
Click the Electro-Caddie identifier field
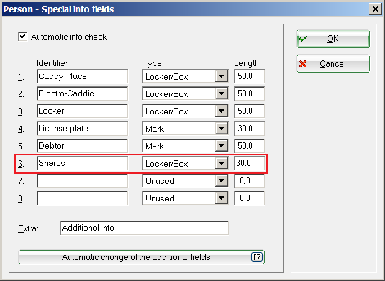click(82, 94)
